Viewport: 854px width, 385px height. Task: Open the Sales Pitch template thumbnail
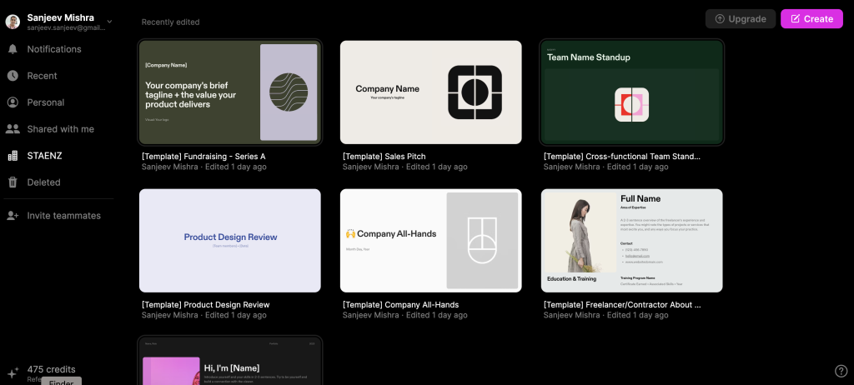click(431, 92)
